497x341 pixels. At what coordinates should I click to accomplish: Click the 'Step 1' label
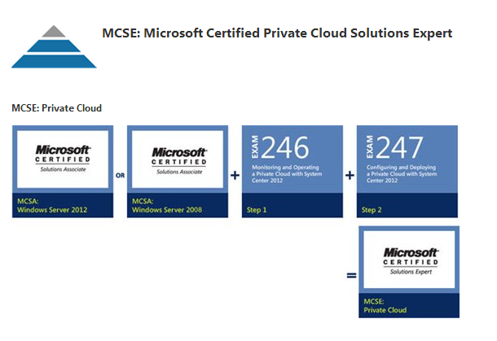pos(257,210)
